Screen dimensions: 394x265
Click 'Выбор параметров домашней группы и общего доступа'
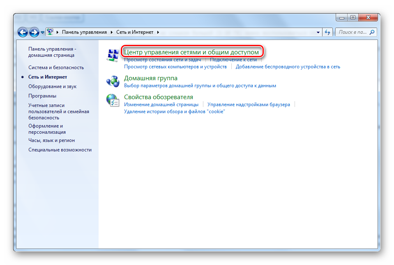pyautogui.click(x=200, y=86)
